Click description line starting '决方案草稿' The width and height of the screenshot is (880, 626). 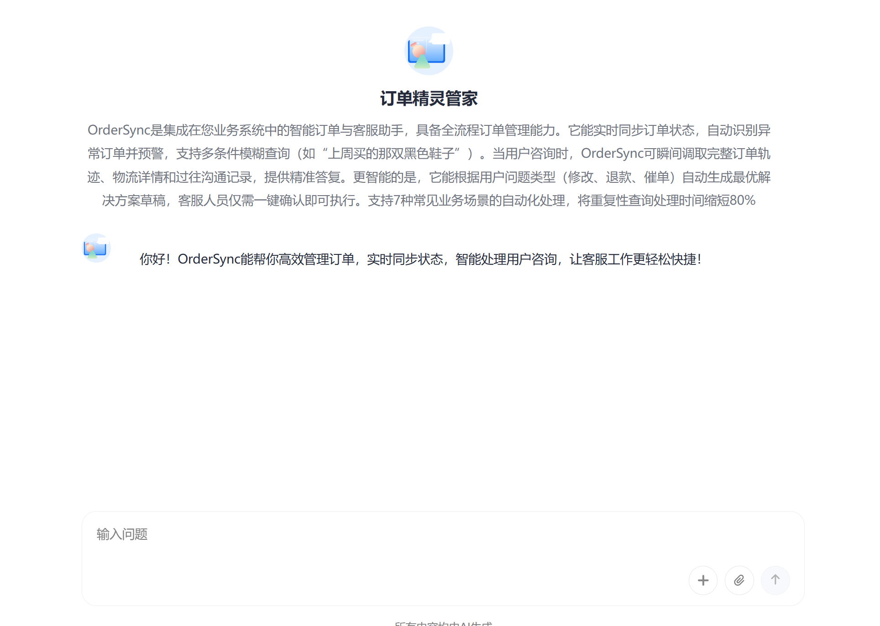click(429, 200)
